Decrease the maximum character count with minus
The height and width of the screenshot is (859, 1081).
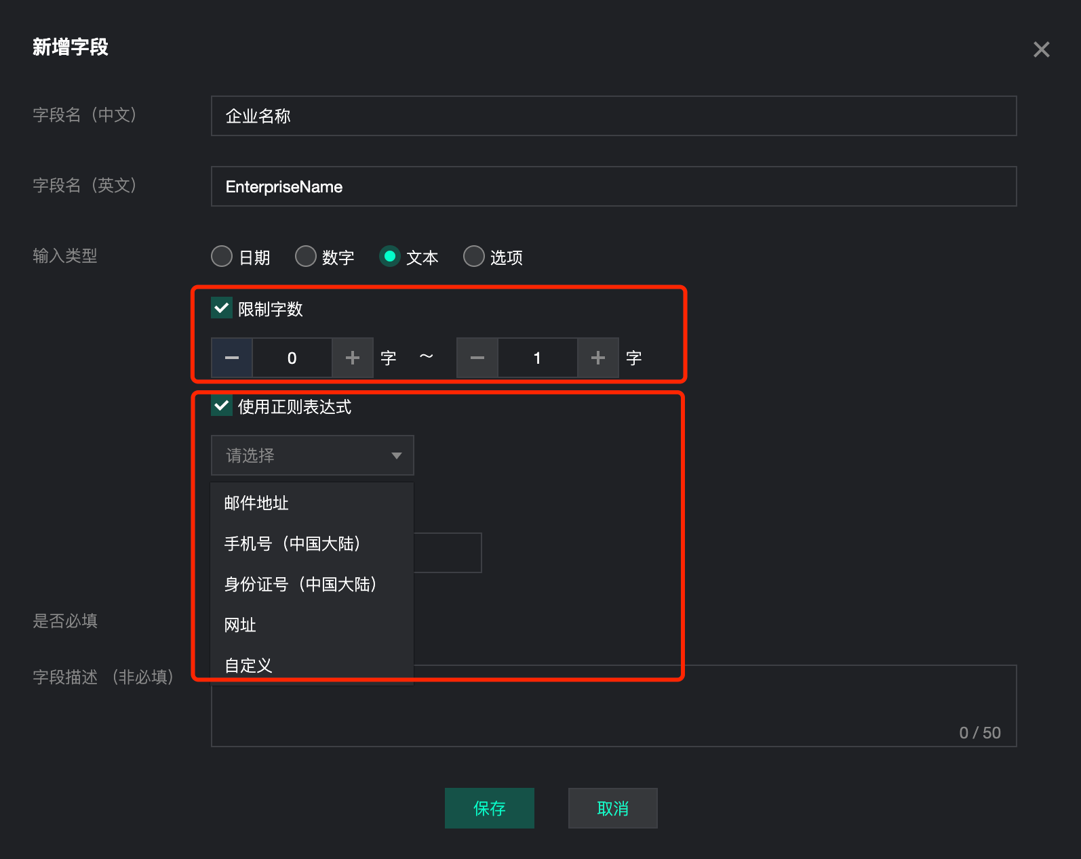pyautogui.click(x=477, y=358)
